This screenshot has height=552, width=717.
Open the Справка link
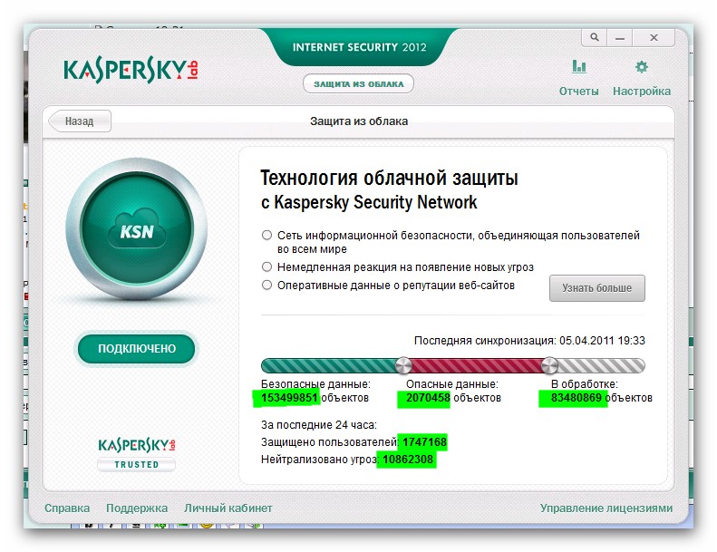pyautogui.click(x=67, y=508)
